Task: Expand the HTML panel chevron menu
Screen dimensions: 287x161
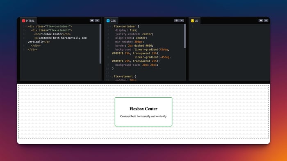Action: 97,20
